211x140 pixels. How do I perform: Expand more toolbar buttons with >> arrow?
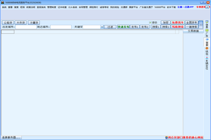coord(201,25)
